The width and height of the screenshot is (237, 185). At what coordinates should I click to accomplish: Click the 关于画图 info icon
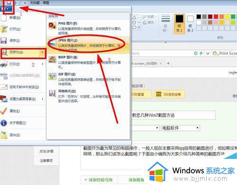click(3, 123)
